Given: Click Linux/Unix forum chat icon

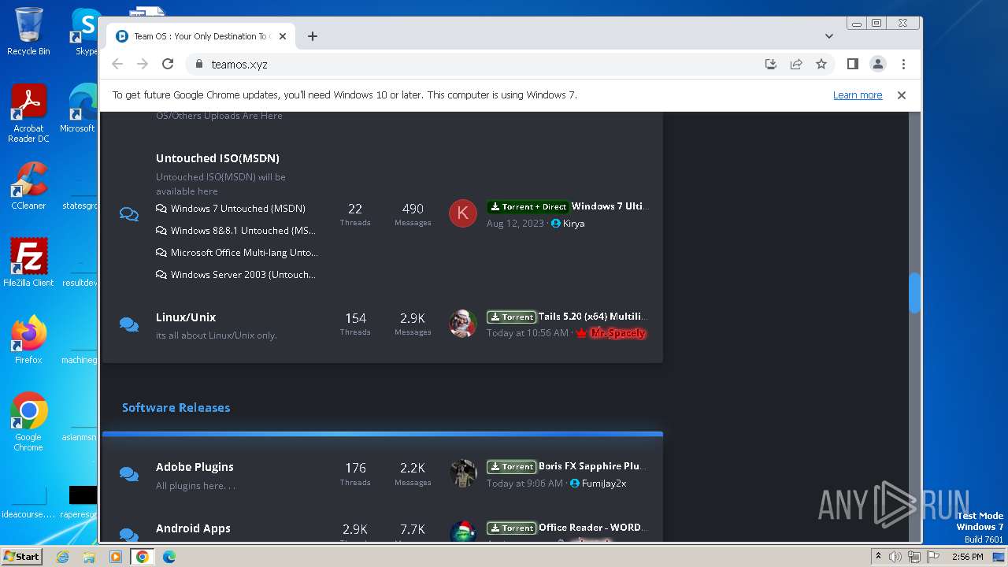Looking at the screenshot, I should [x=129, y=324].
